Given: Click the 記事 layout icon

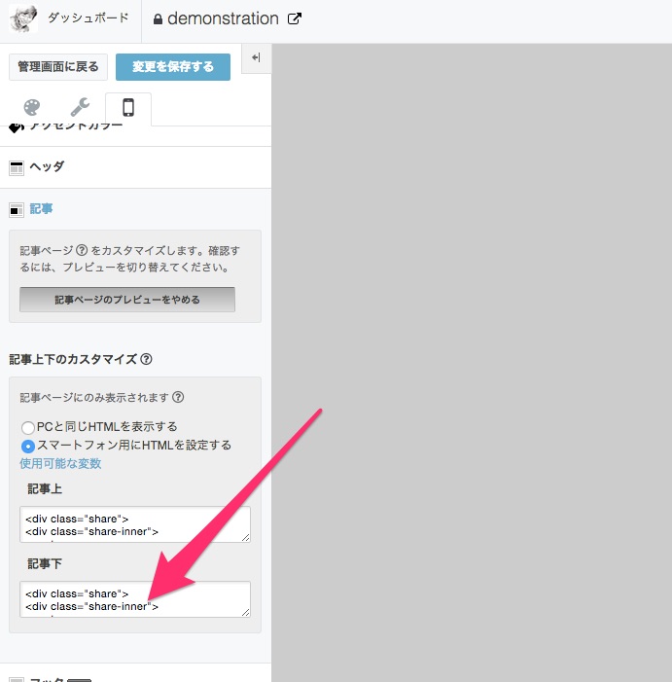Looking at the screenshot, I should [x=17, y=210].
